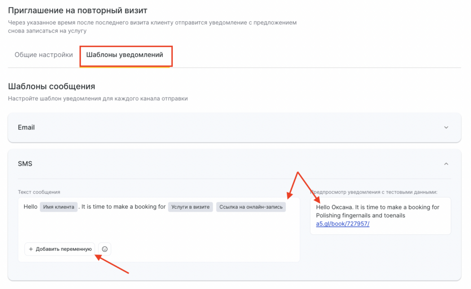Collapse the SMS section chevron

(446, 164)
